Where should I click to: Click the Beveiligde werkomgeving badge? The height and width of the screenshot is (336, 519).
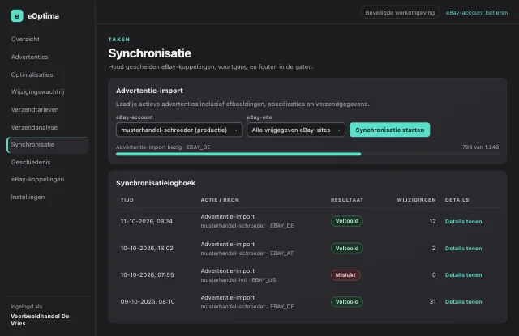click(400, 13)
